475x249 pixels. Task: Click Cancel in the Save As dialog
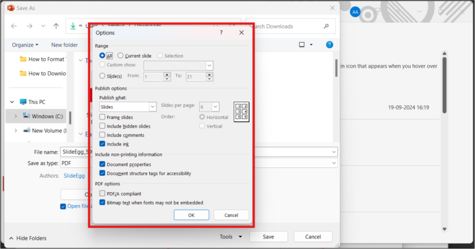click(313, 237)
